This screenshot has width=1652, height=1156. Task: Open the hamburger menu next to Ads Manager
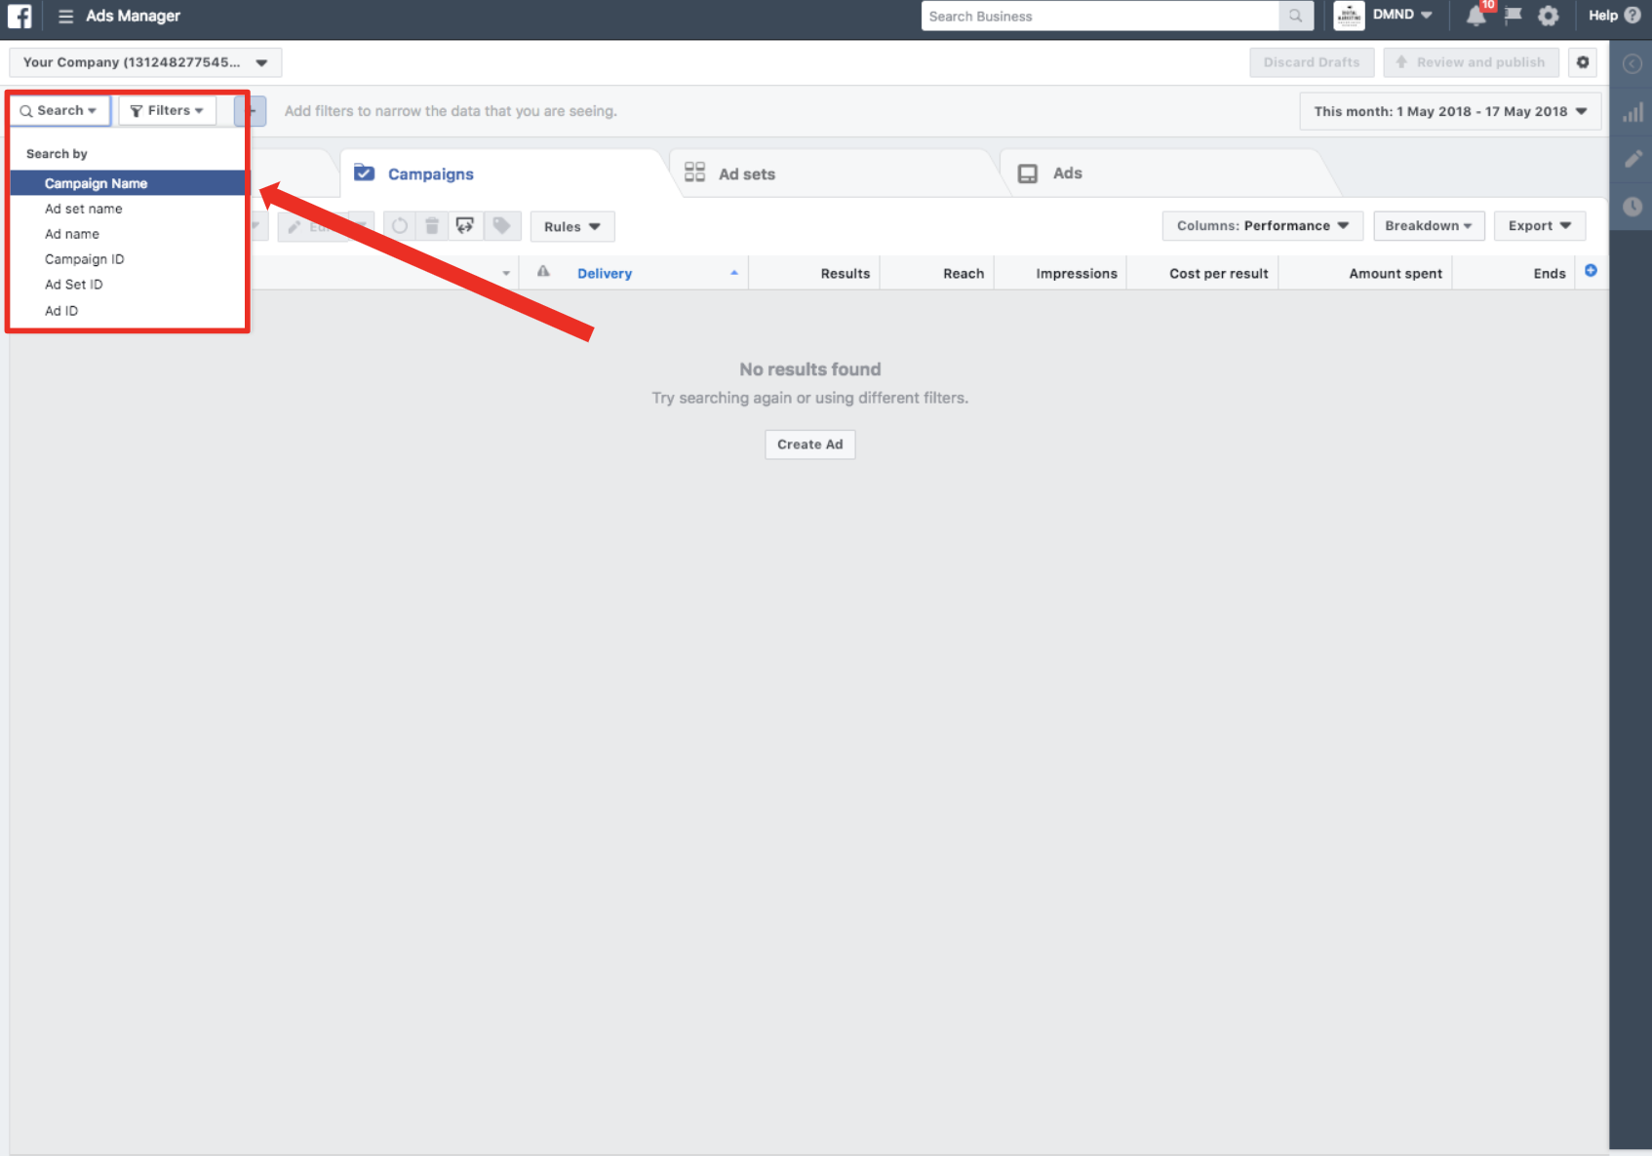pyautogui.click(x=65, y=17)
